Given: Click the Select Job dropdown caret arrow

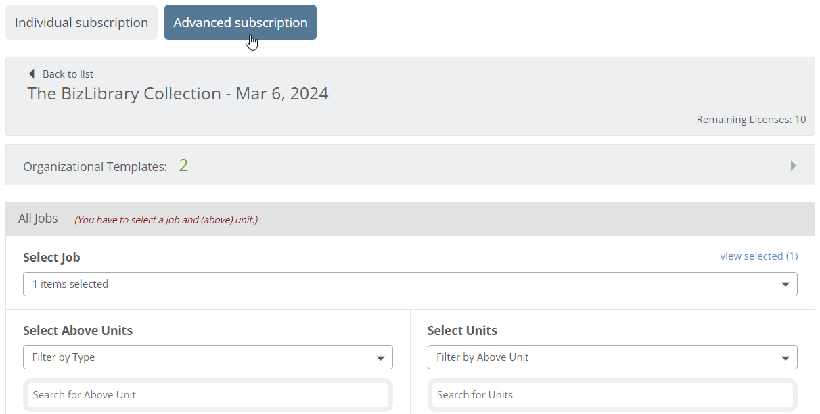Looking at the screenshot, I should point(785,285).
